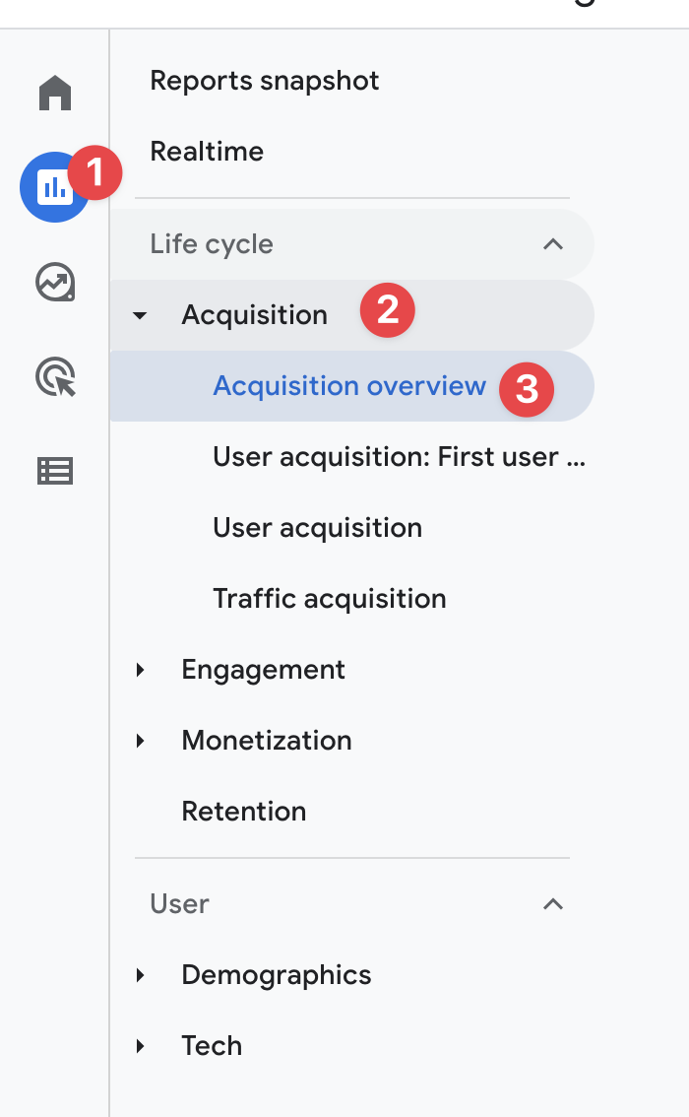Screen dimensions: 689x1117
Task: Open Traffic acquisition report
Action: [330, 599]
